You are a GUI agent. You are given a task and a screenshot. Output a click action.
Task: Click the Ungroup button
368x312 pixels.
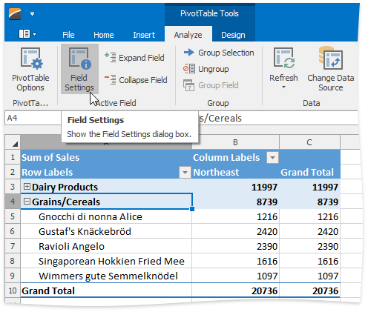click(x=206, y=69)
